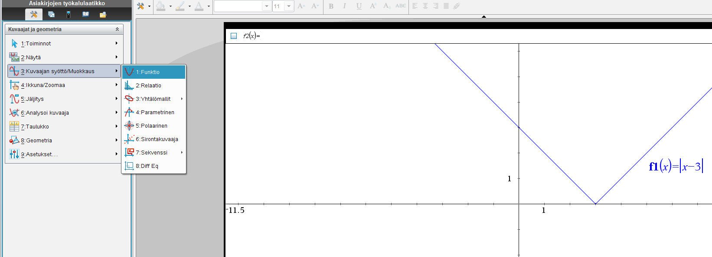The image size is (712, 257).
Task: Toggle italic text formatting
Action: [x=345, y=6]
